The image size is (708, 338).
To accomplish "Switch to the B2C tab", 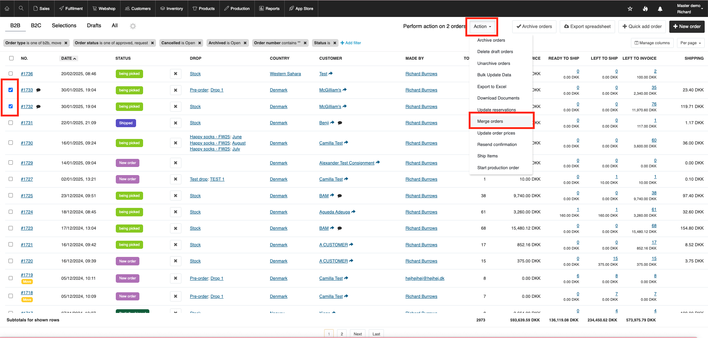I will pos(36,25).
